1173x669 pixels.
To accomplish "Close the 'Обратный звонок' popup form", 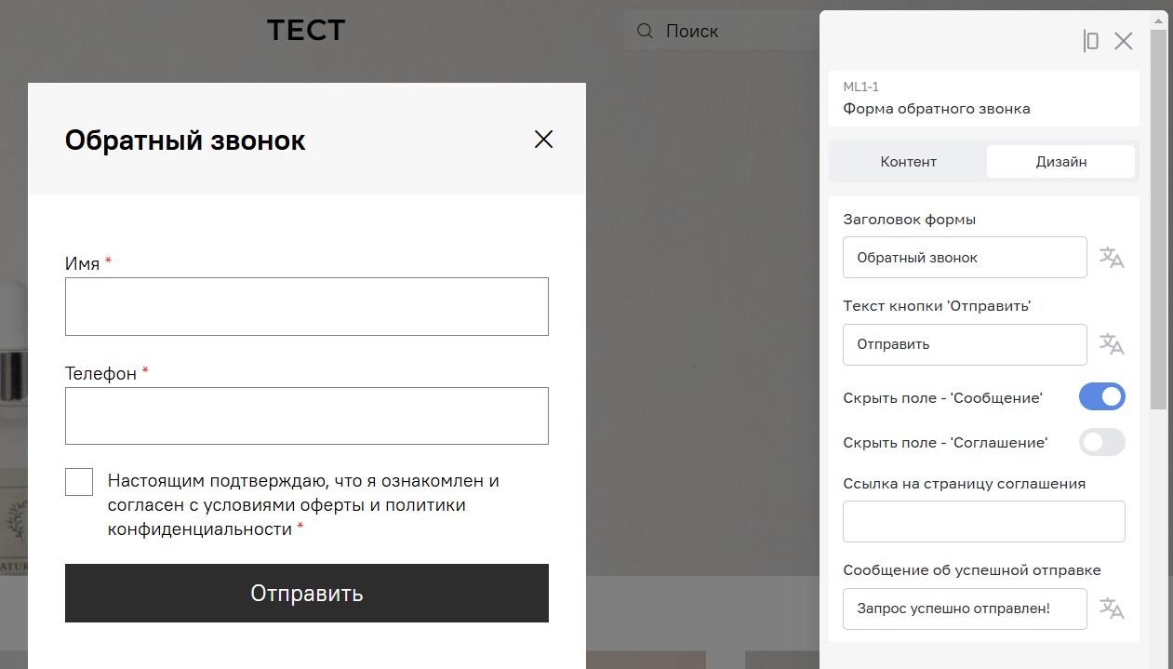I will click(x=544, y=140).
